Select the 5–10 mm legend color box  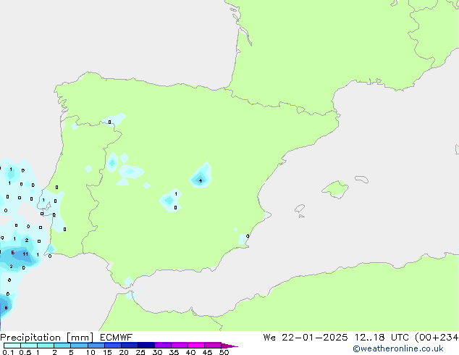[79, 346]
